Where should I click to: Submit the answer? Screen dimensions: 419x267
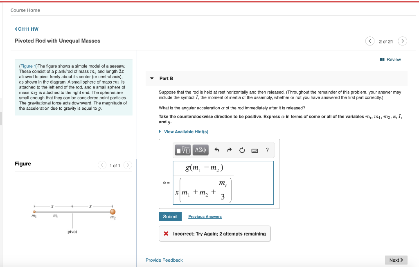170,216
